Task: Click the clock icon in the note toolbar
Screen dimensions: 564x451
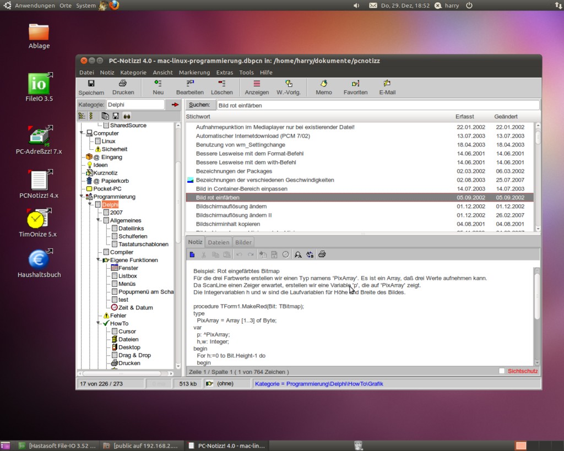Action: coord(286,254)
